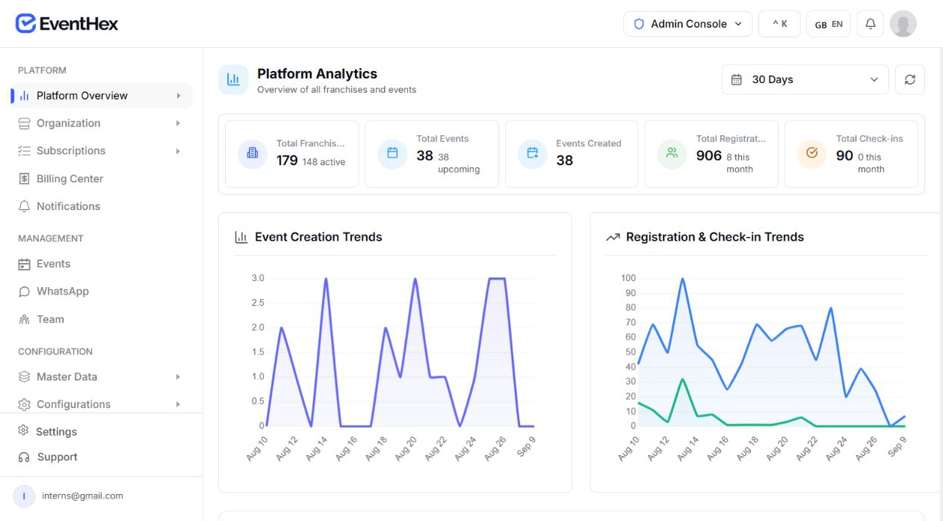This screenshot has height=521, width=943.
Task: Click the EventHex logo
Action: click(67, 24)
